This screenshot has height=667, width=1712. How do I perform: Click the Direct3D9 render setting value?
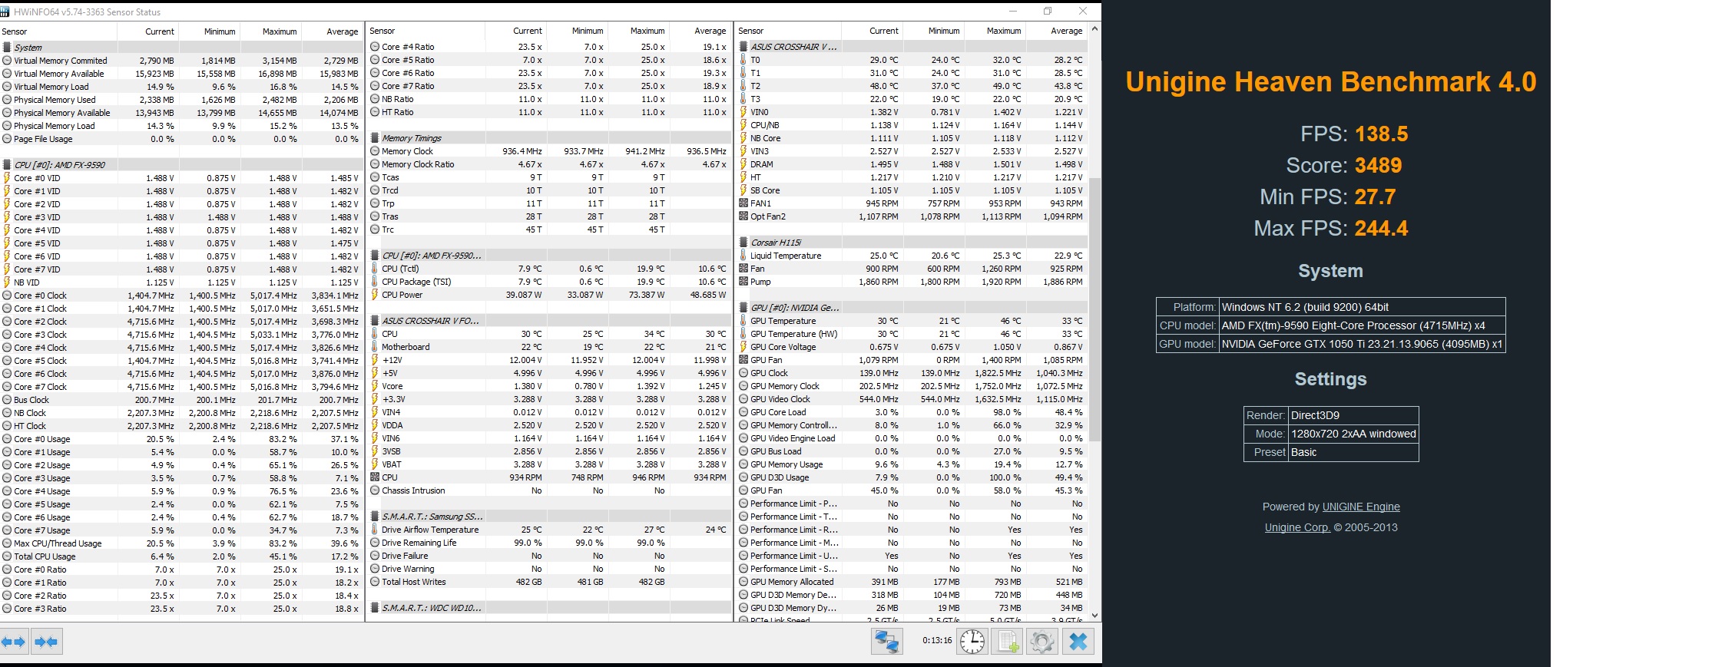(x=1353, y=415)
